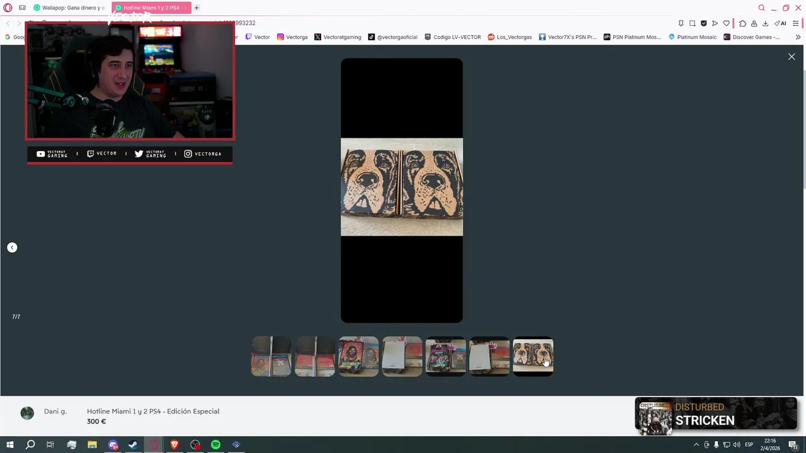
Task: Open the extensions puzzle icon
Action: pos(742,23)
